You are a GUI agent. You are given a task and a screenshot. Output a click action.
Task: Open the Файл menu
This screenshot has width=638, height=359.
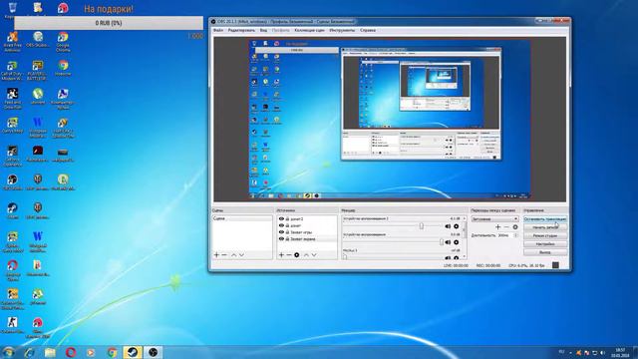point(218,30)
